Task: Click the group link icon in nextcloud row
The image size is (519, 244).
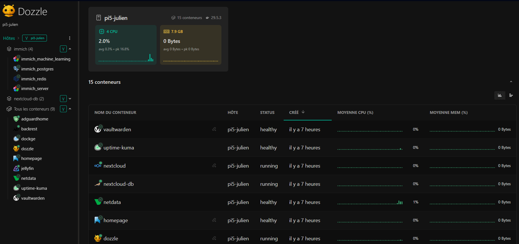Action: (x=214, y=166)
